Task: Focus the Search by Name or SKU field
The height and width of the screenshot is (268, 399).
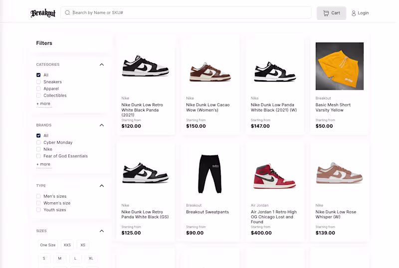Action: [x=190, y=13]
